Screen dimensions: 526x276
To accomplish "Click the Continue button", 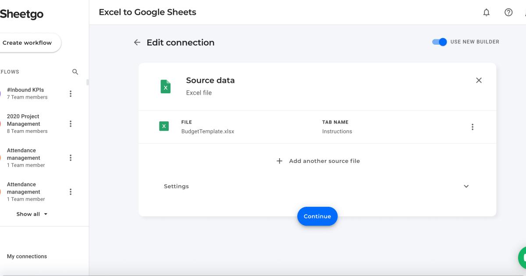I will (317, 216).
